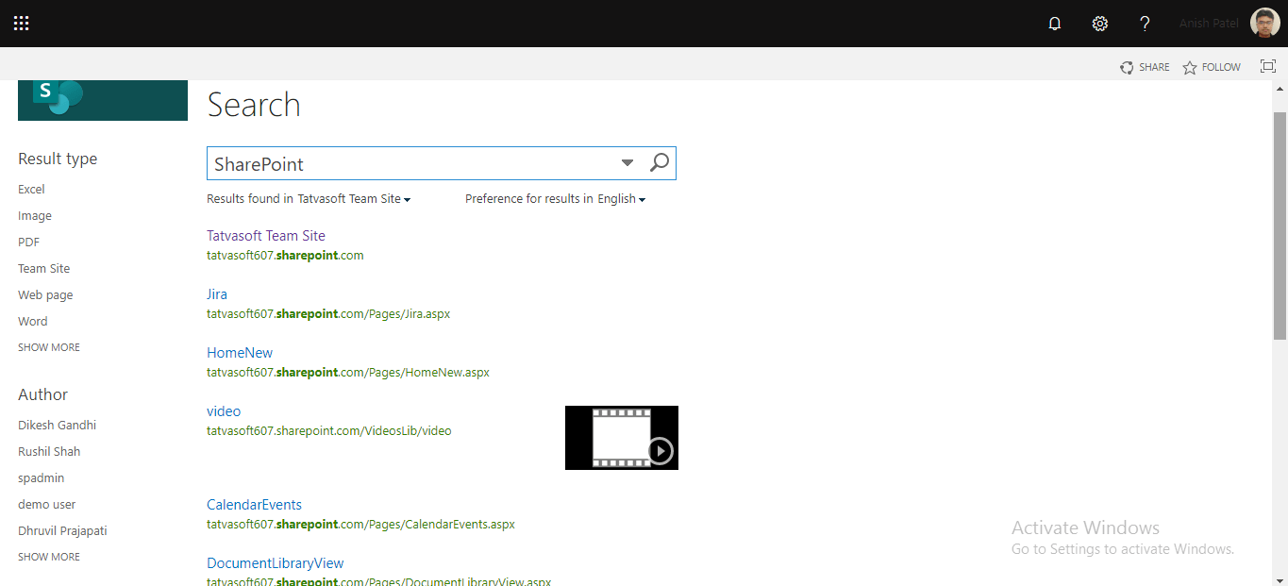Expand the search box suggestions arrow

pyautogui.click(x=627, y=162)
